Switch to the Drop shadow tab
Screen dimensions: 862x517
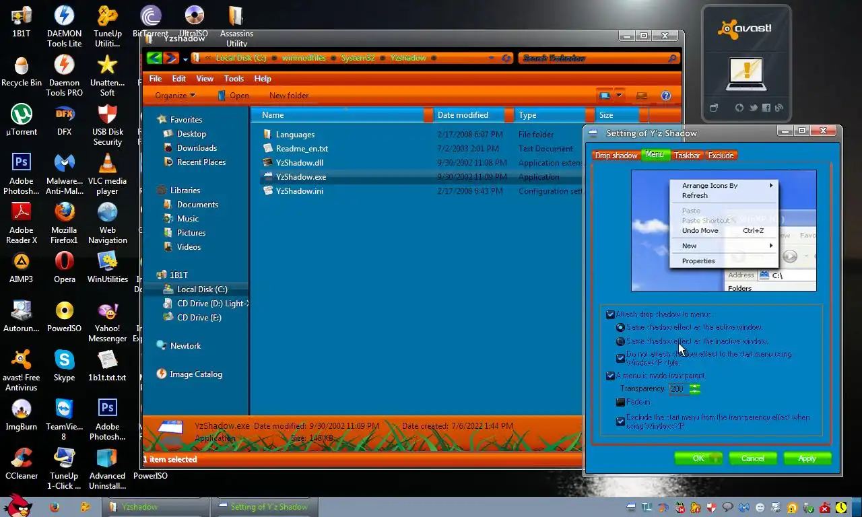tap(616, 156)
